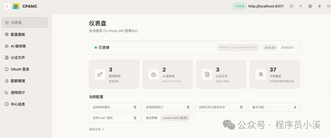Click the key icon on 管理密钥 card
331x138 pixels.
tap(100, 75)
